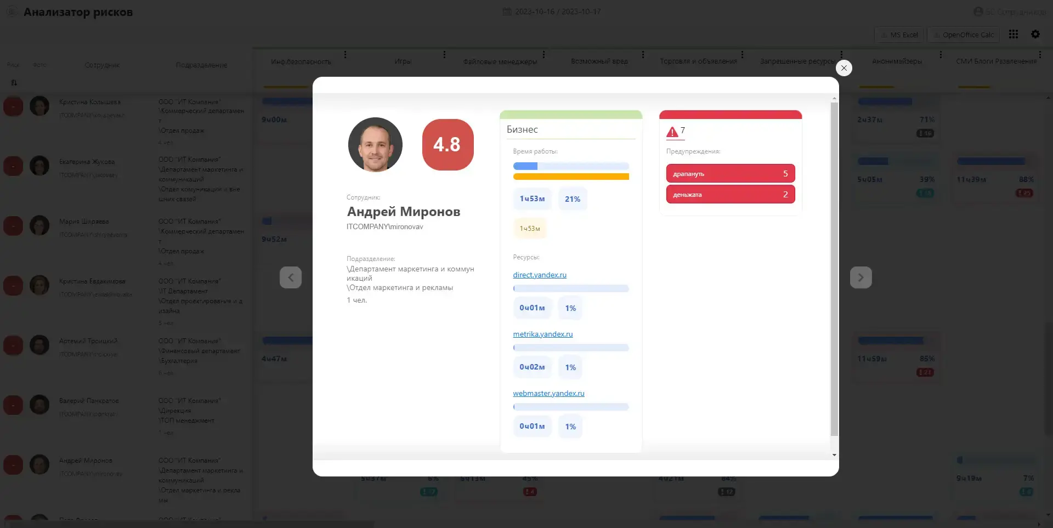Viewport: 1053px width, 528px height.
Task: Open menu for Инф.безопасность column
Action: point(345,54)
